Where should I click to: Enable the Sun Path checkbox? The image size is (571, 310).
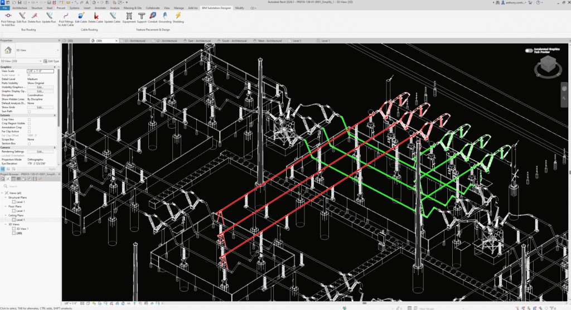click(29, 112)
